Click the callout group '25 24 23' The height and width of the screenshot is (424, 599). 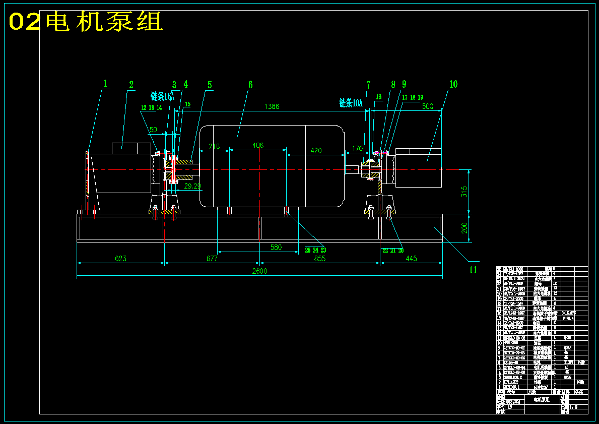coord(315,251)
